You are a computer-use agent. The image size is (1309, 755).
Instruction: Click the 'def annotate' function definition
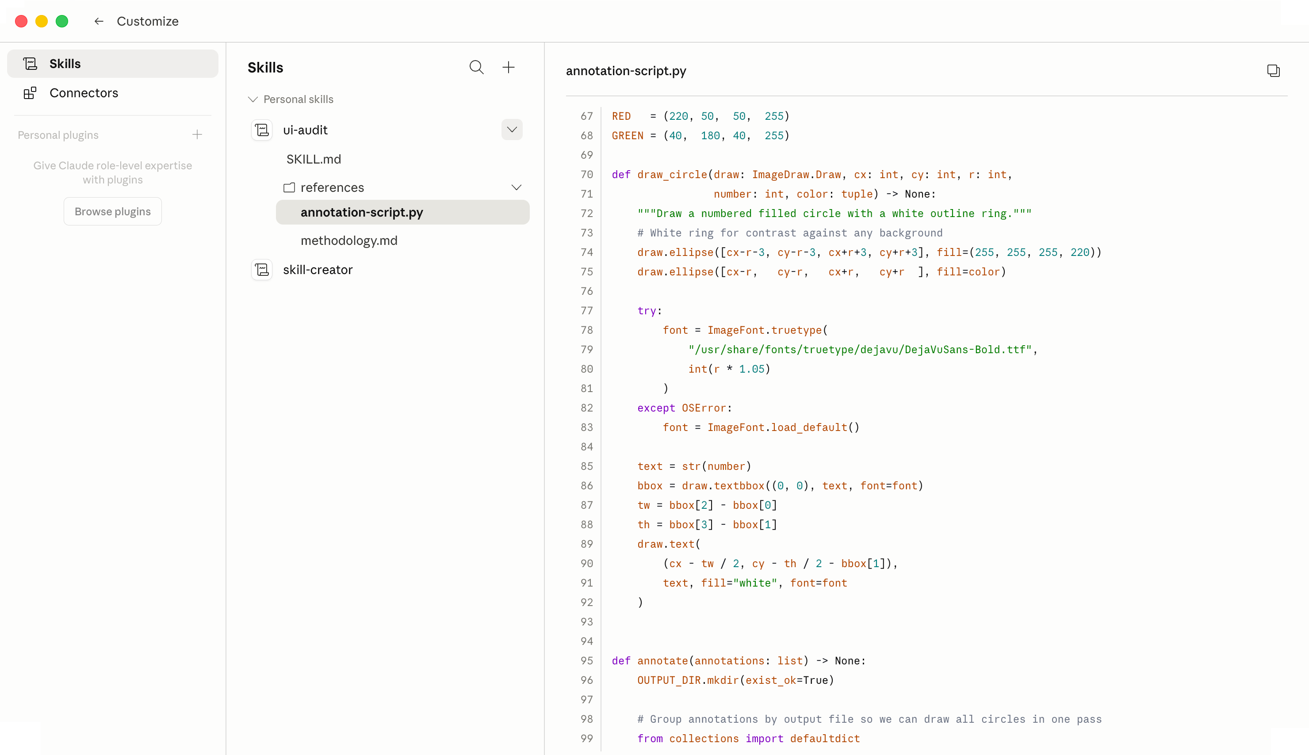pos(739,660)
